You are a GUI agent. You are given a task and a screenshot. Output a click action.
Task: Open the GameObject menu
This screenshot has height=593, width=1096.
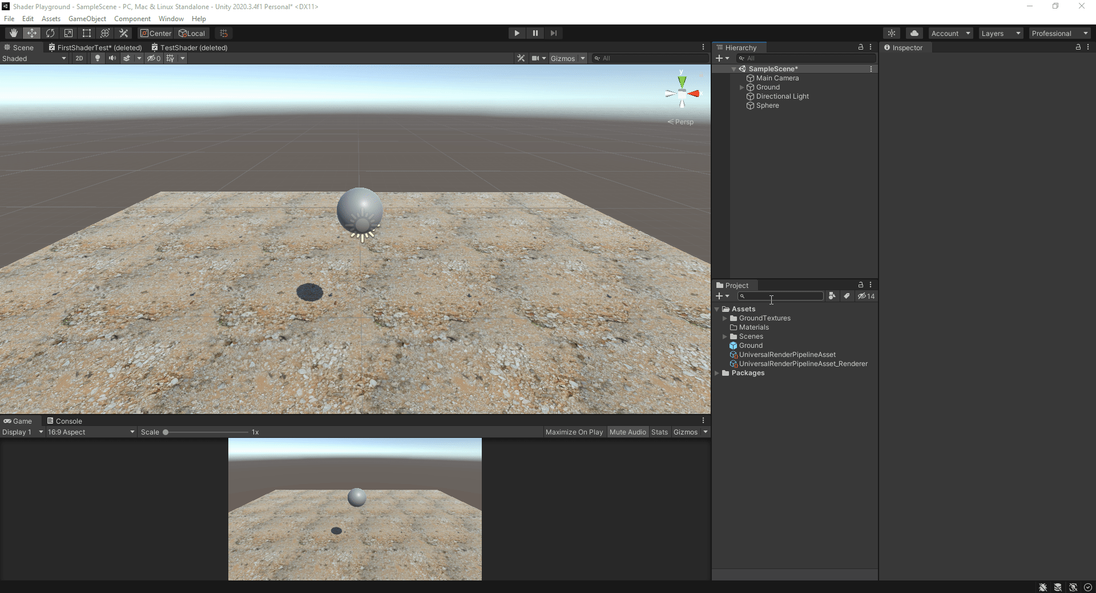point(87,19)
